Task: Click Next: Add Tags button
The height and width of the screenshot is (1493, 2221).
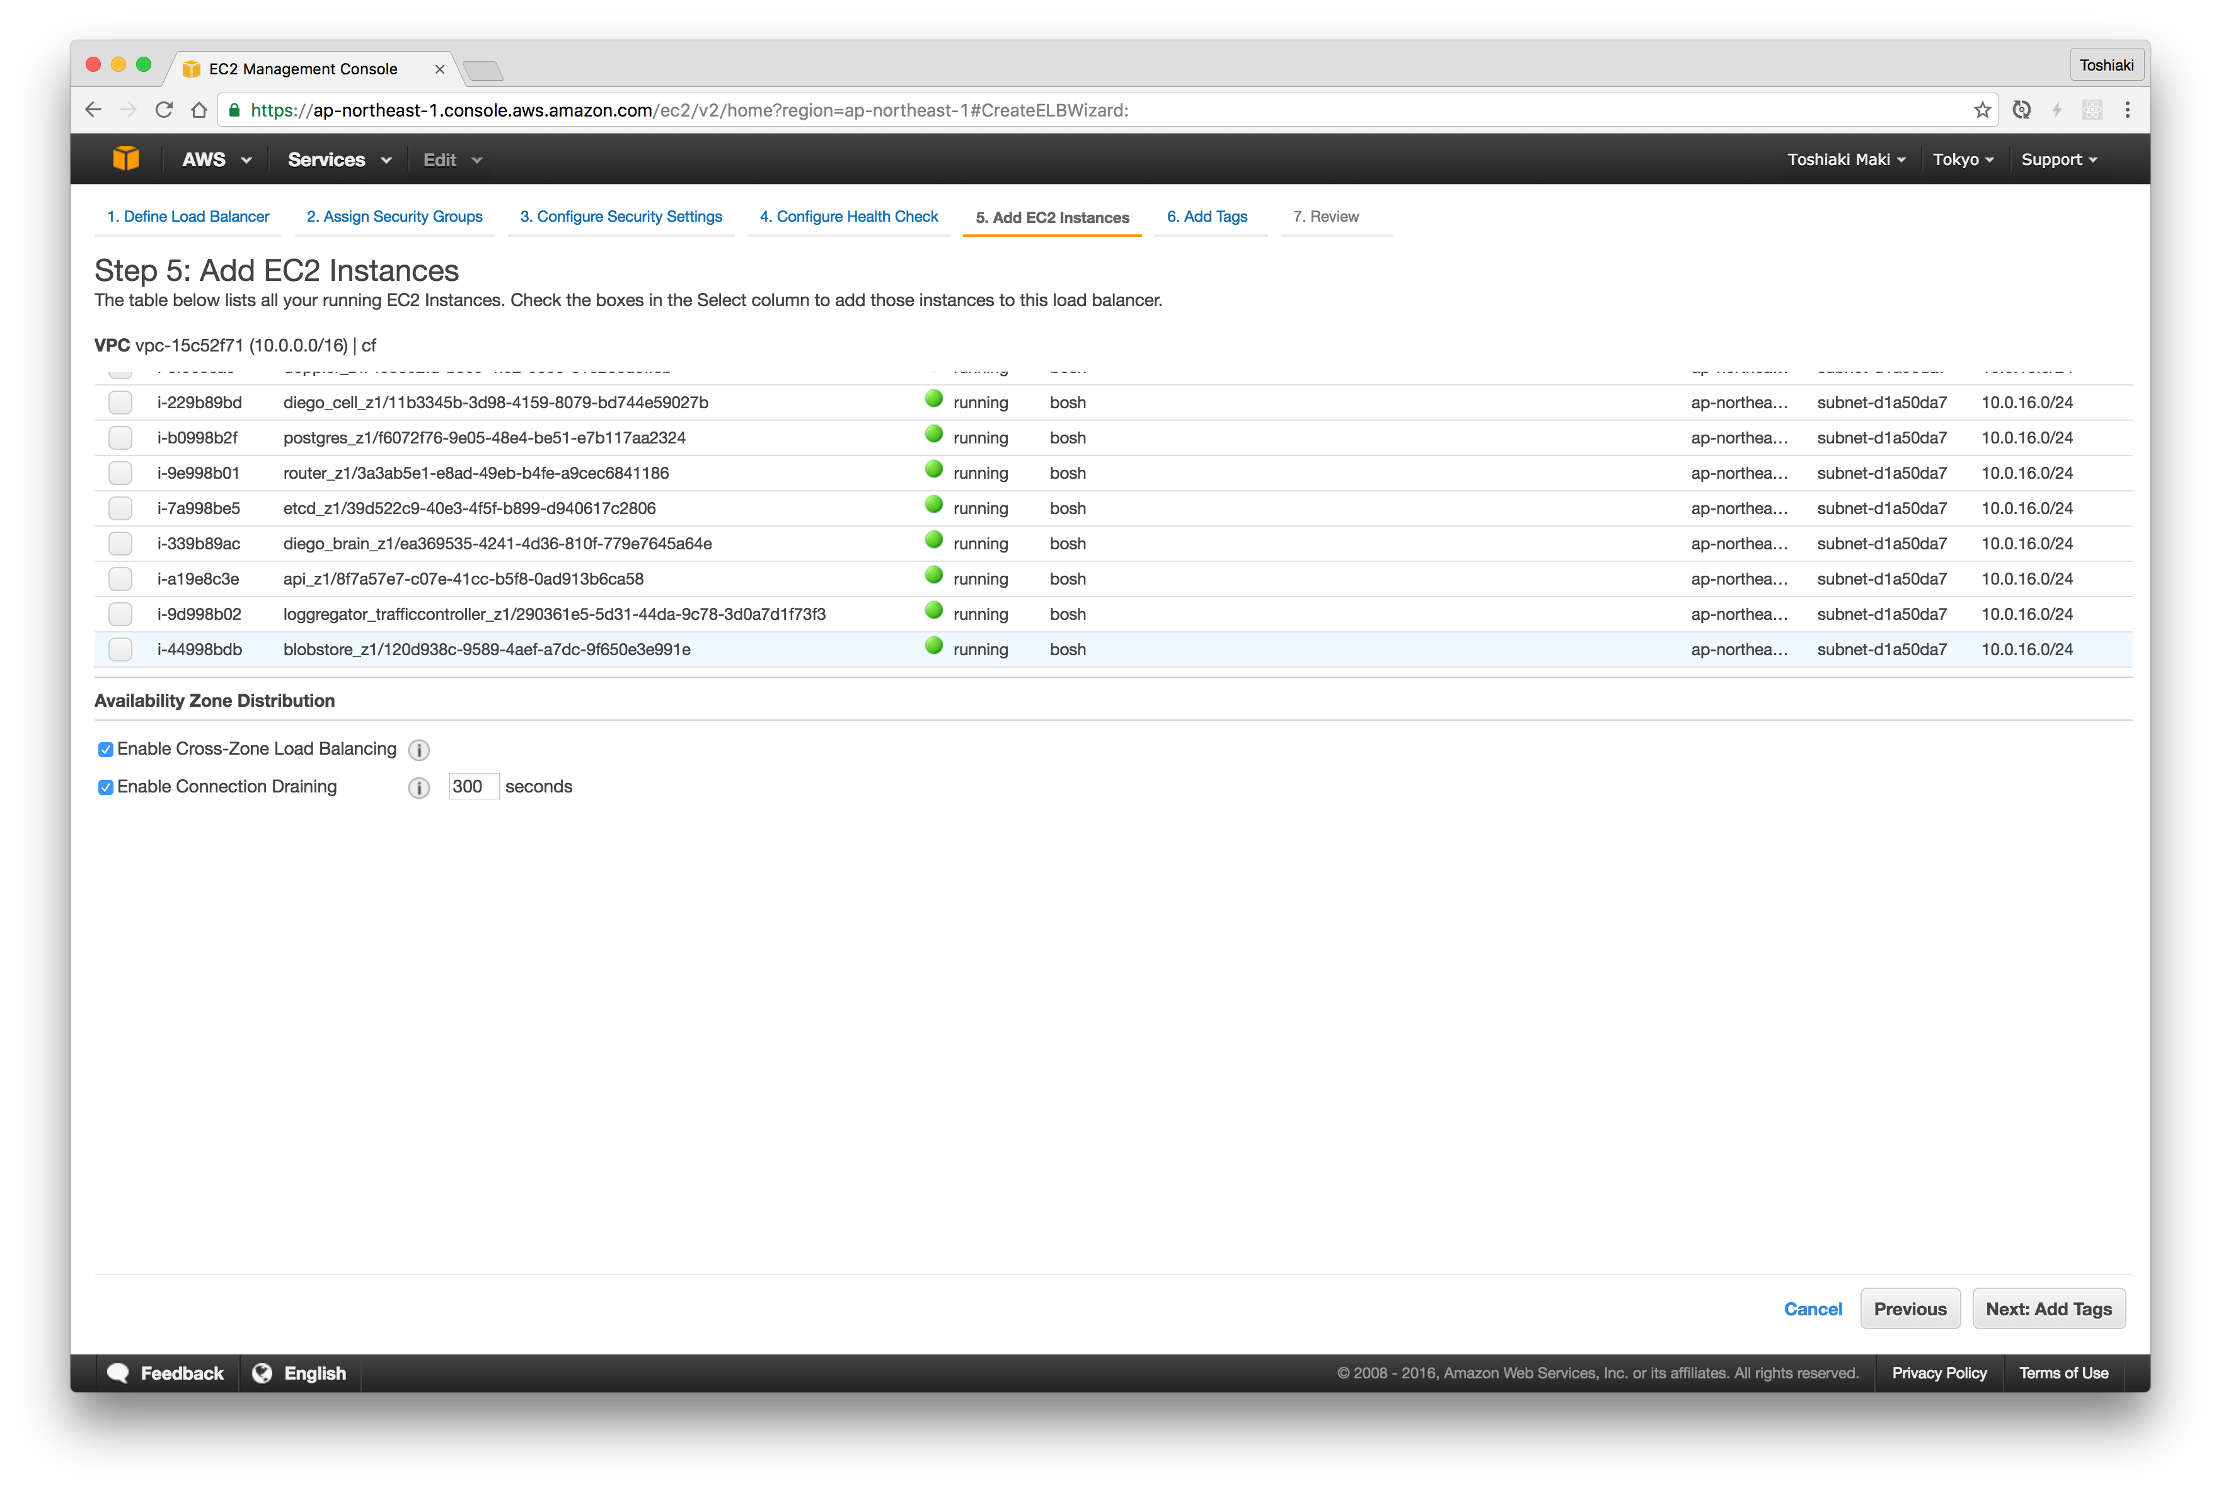Action: (2048, 1308)
